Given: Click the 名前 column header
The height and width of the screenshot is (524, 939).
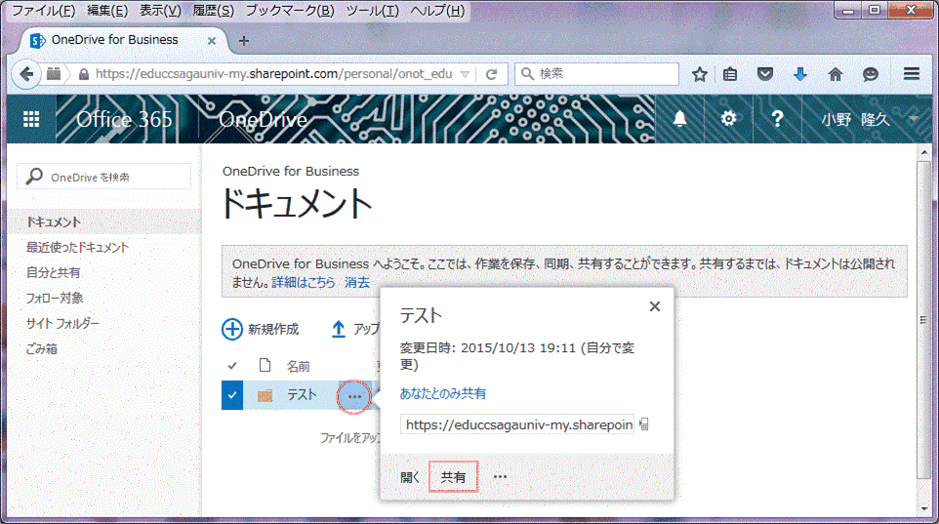Looking at the screenshot, I should pos(299,366).
